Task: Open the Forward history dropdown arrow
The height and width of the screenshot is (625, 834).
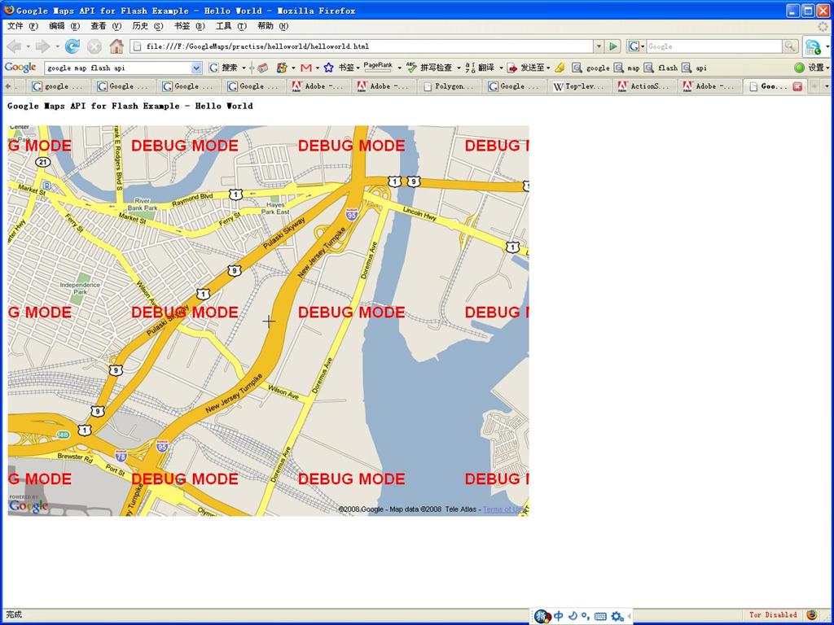Action: [x=57, y=46]
